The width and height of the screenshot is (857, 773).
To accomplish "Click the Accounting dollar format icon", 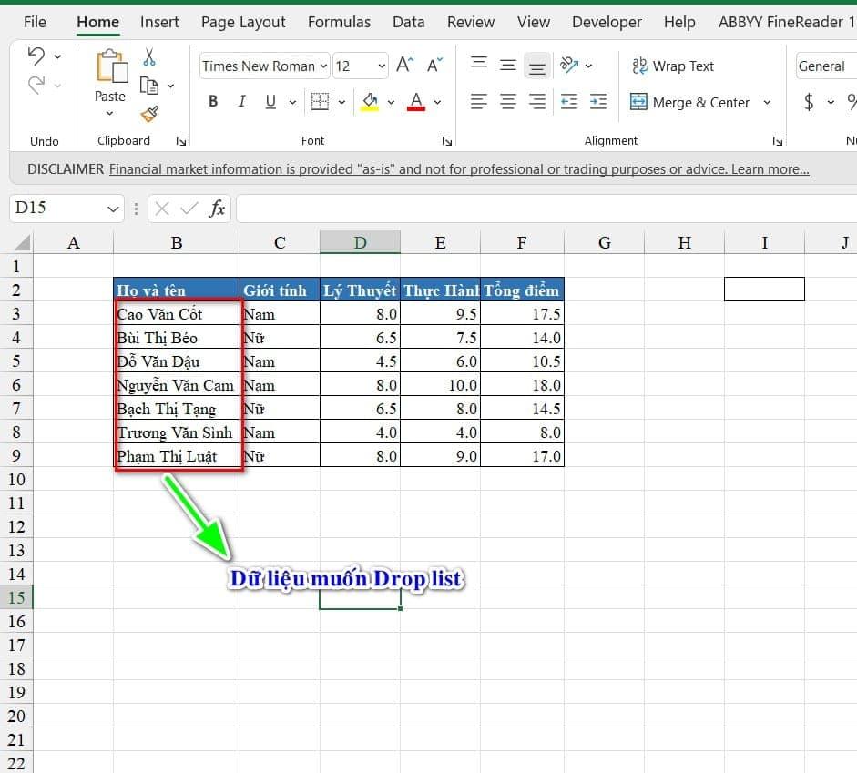I will click(x=809, y=102).
